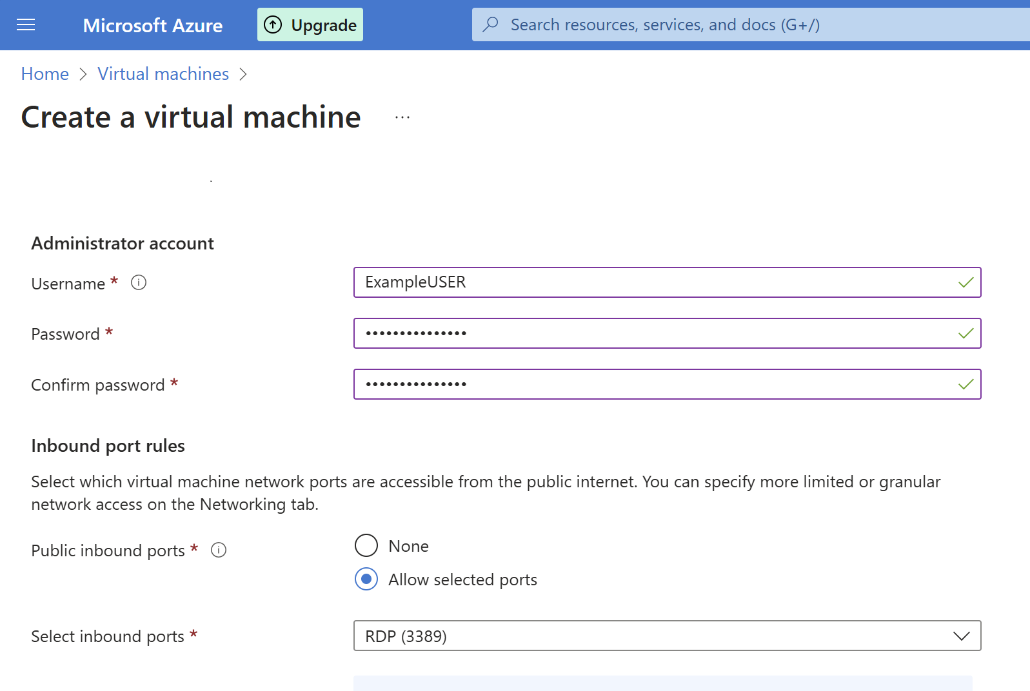
Task: Click the Upgrade arrow icon
Action: (273, 25)
